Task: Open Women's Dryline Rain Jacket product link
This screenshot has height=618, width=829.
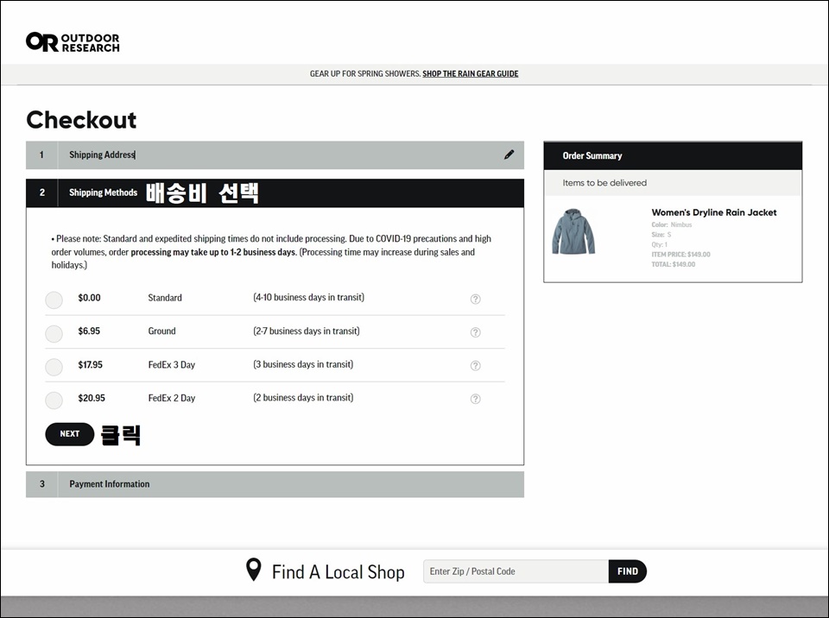Action: (x=714, y=212)
